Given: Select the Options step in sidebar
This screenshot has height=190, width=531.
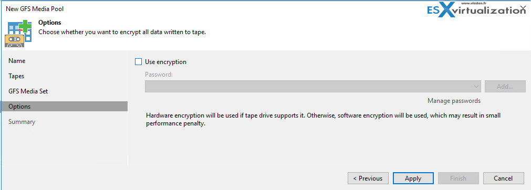Looking at the screenshot, I should point(65,107).
